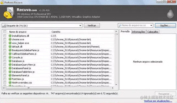Click the green status icon for BreakpointsSidebarPane.js
The width and height of the screenshot is (177, 103).
(10, 50)
